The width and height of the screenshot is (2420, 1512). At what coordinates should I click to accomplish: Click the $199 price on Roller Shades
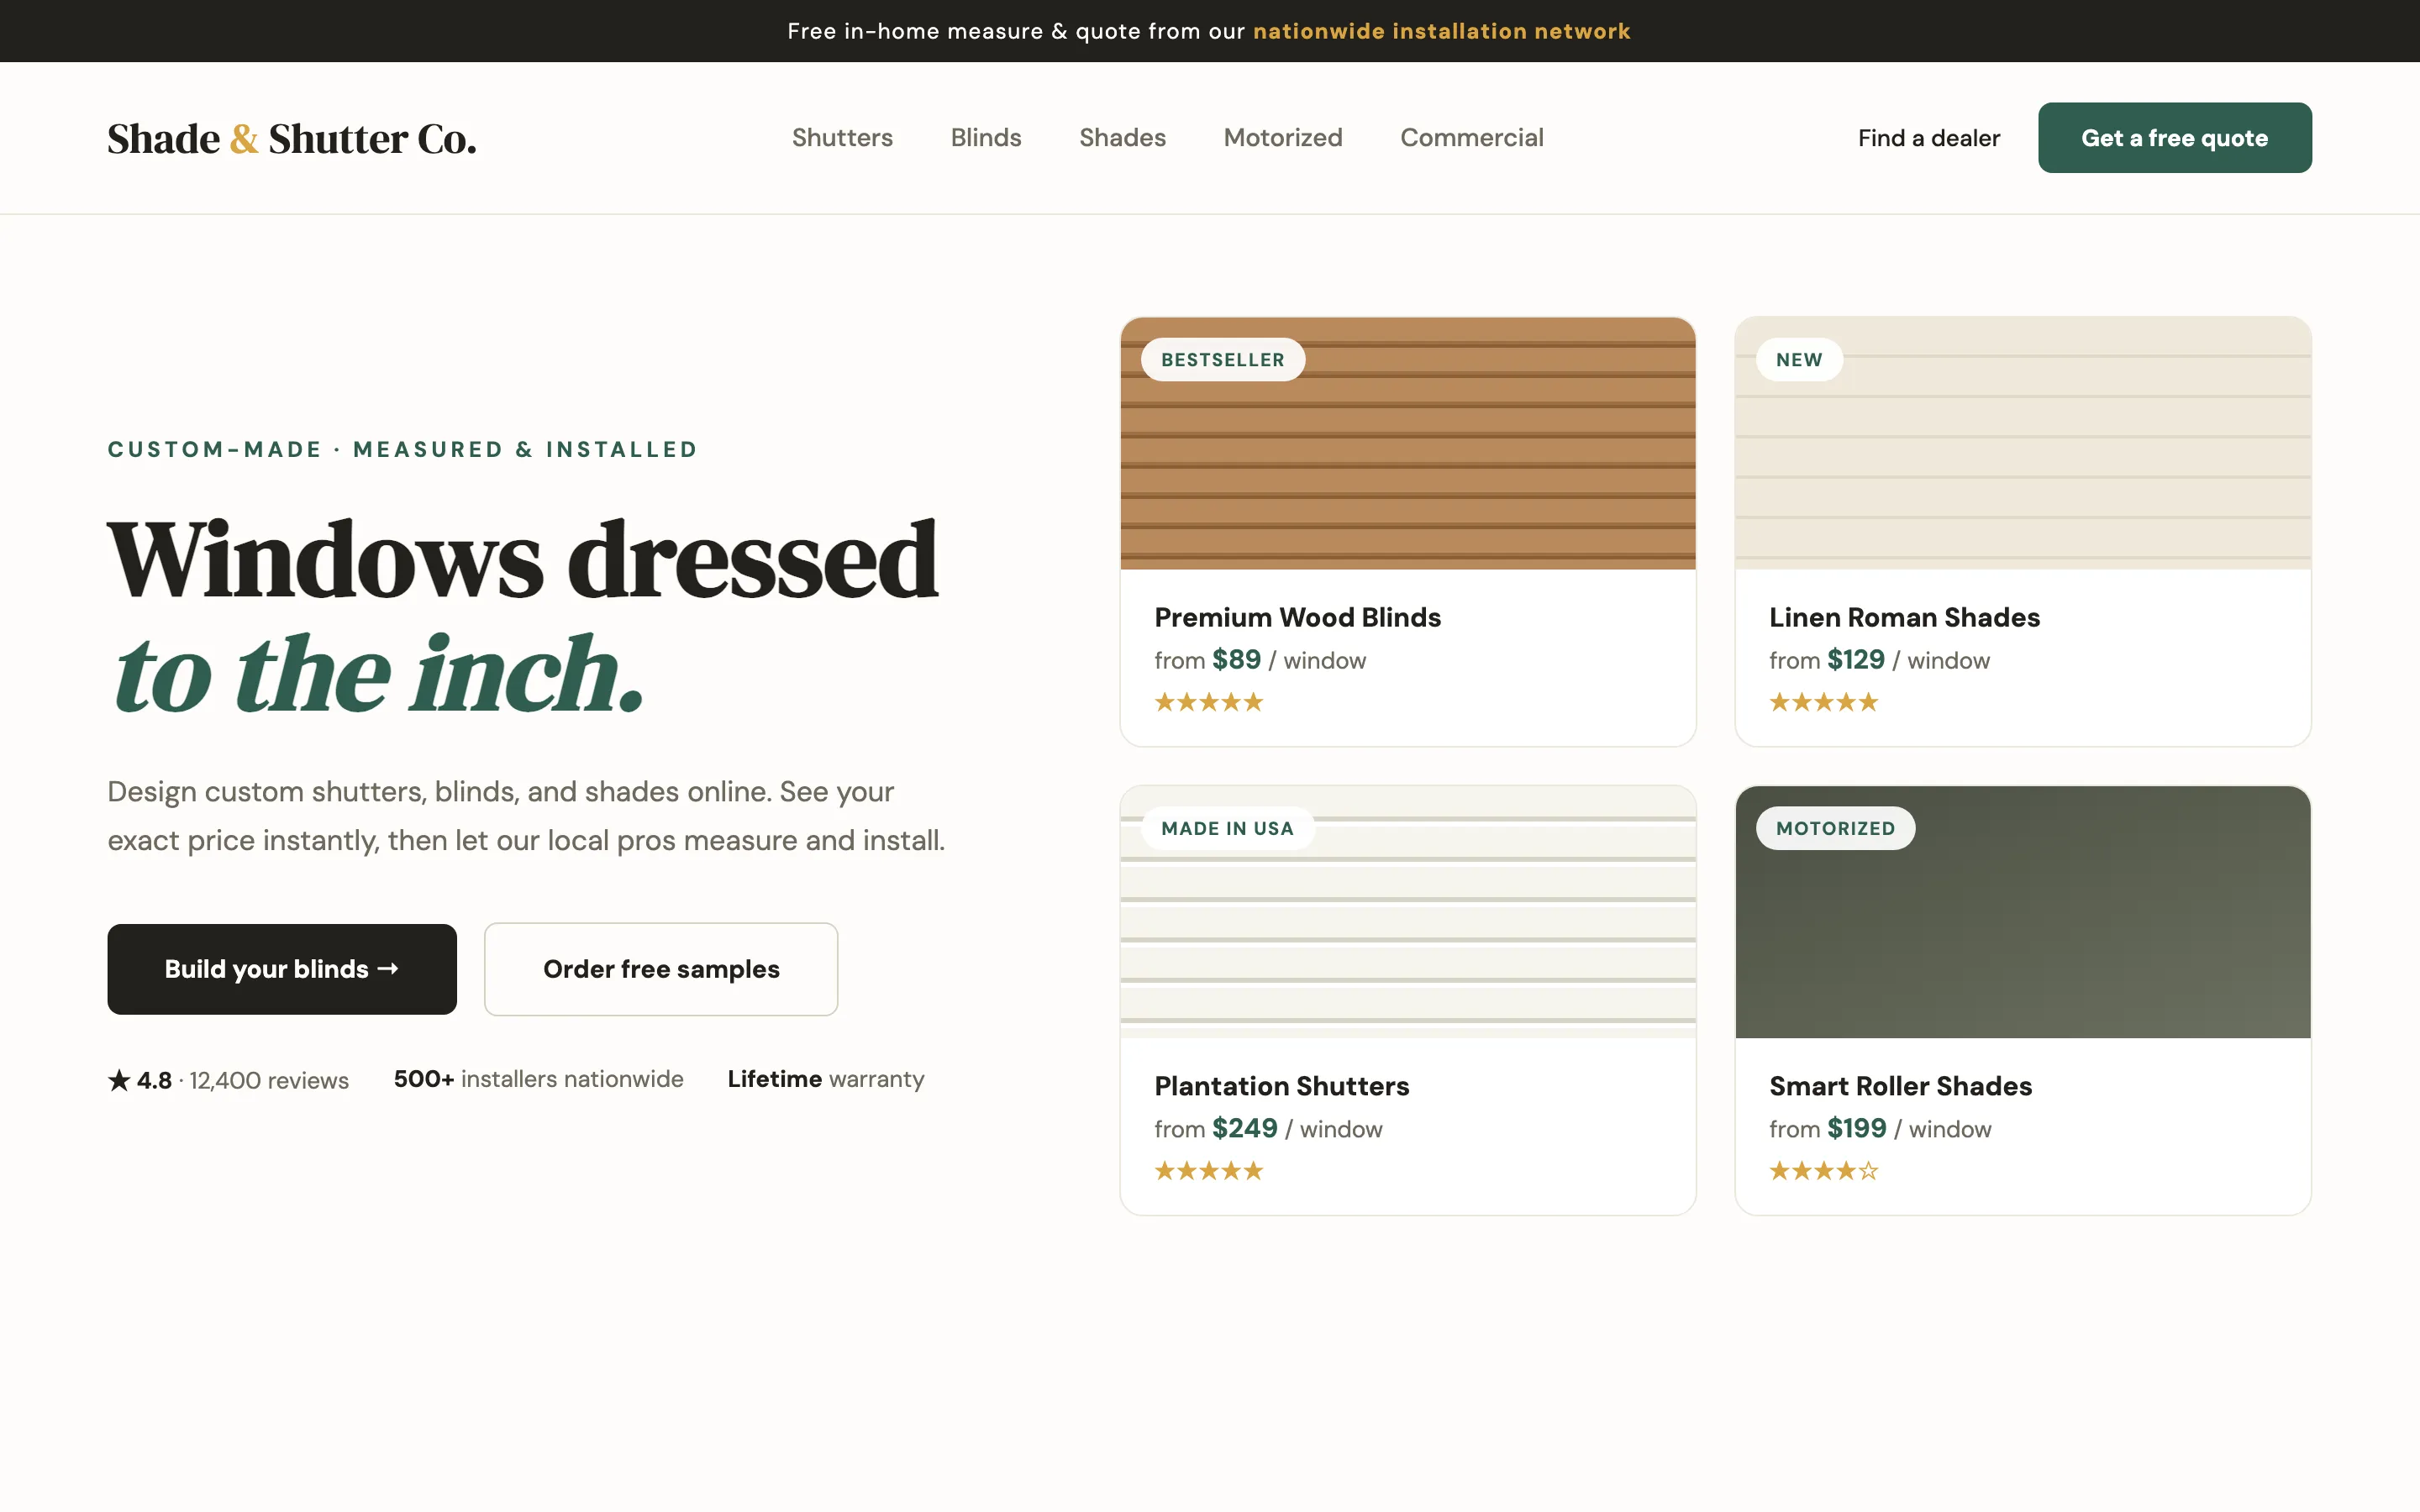pyautogui.click(x=1856, y=1128)
